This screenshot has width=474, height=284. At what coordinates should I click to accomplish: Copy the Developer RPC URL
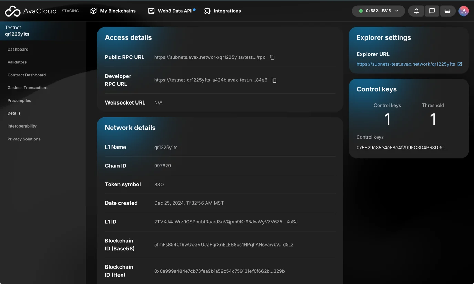point(274,80)
